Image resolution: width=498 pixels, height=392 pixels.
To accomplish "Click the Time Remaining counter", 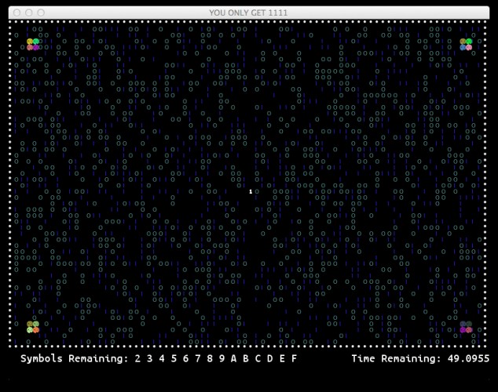I will [420, 358].
